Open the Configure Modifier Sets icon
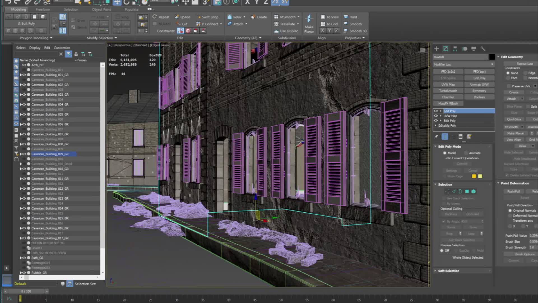This screenshot has height=303, width=538. (x=469, y=137)
